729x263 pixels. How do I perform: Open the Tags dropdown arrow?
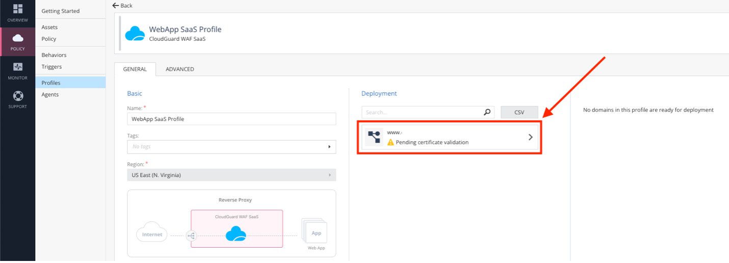329,147
